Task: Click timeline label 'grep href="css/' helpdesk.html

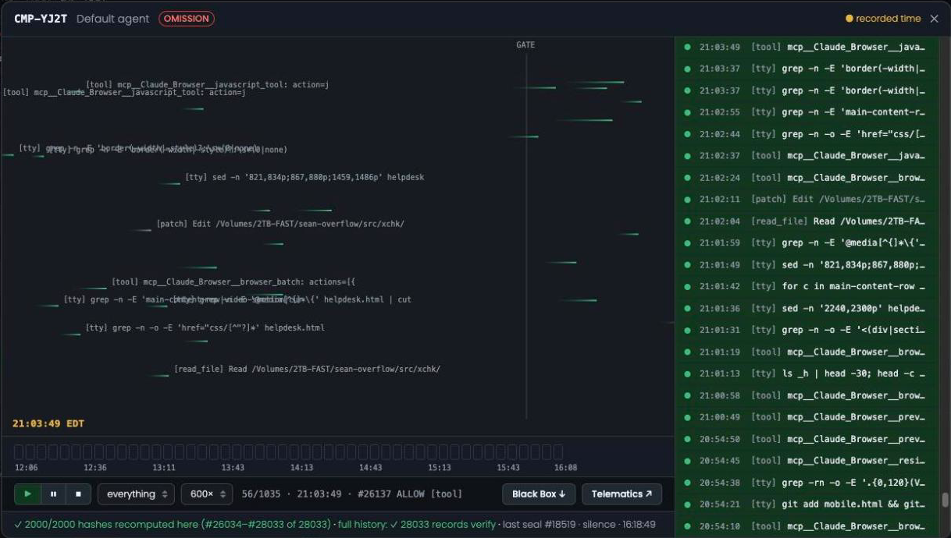Action: pyautogui.click(x=205, y=328)
